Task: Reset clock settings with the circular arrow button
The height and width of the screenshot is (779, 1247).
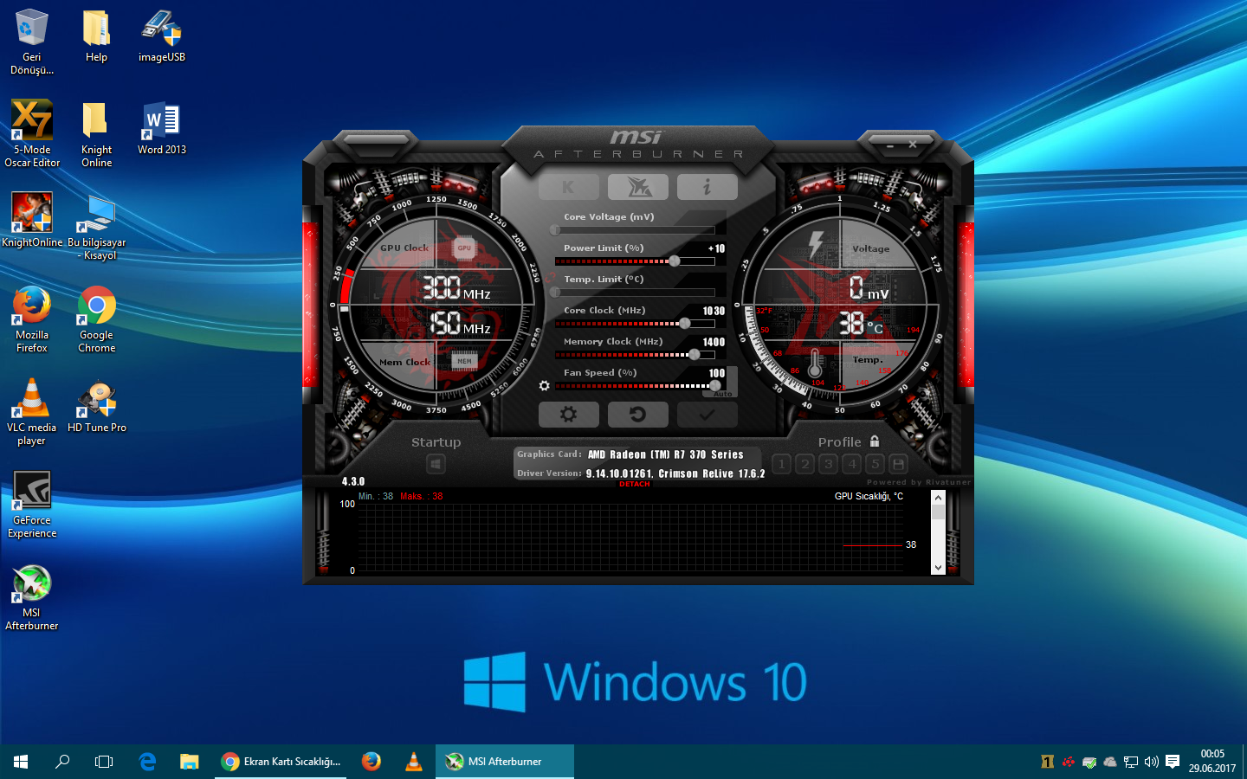Action: coord(638,415)
